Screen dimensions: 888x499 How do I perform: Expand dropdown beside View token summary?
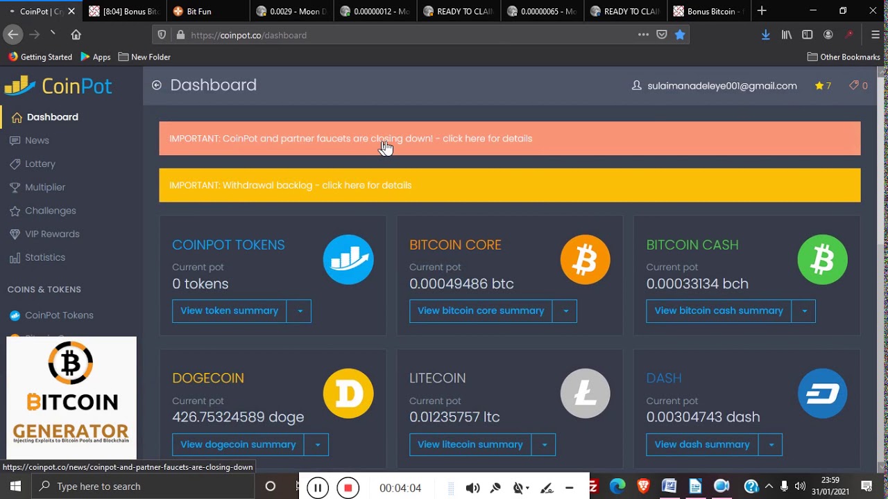pos(300,311)
